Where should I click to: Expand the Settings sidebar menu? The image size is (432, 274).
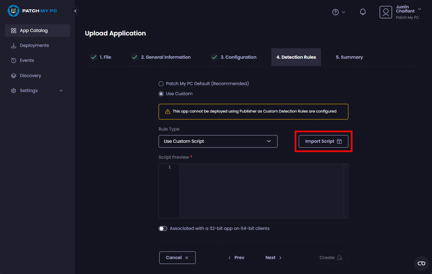[x=37, y=91]
